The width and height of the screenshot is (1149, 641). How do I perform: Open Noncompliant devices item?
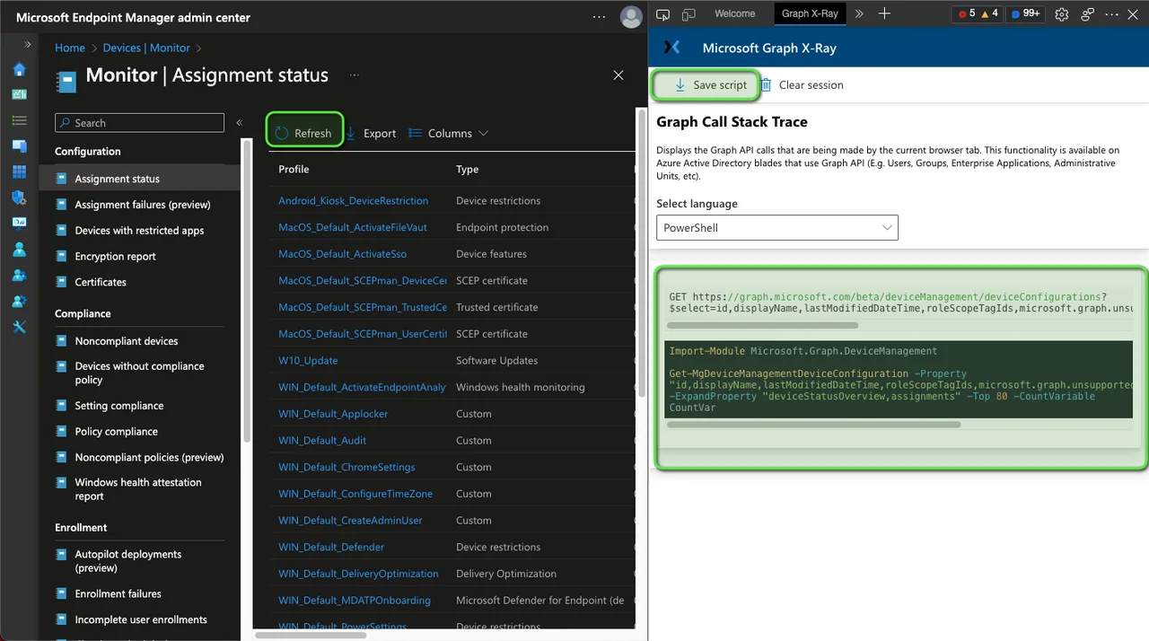[x=140, y=341]
